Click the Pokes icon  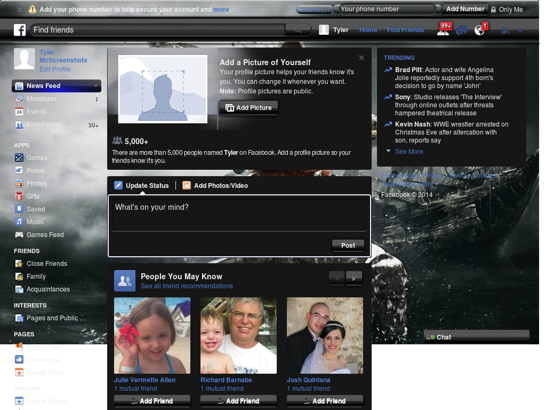coord(19,170)
